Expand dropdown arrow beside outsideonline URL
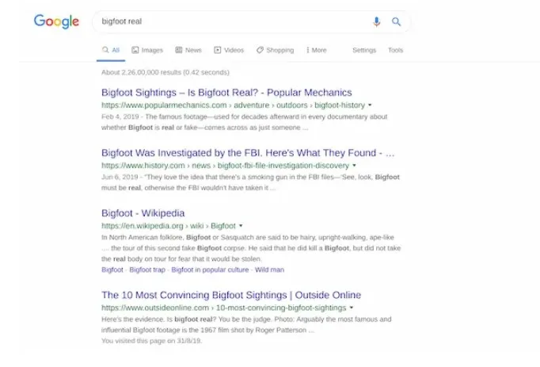The width and height of the screenshot is (540, 367). coord(352,308)
